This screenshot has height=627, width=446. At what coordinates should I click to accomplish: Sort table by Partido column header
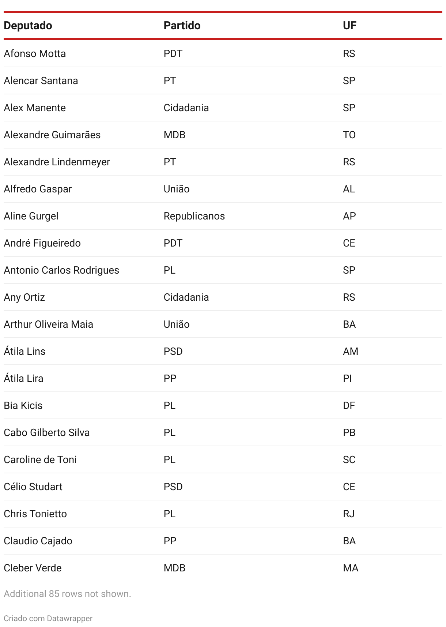pos(182,26)
